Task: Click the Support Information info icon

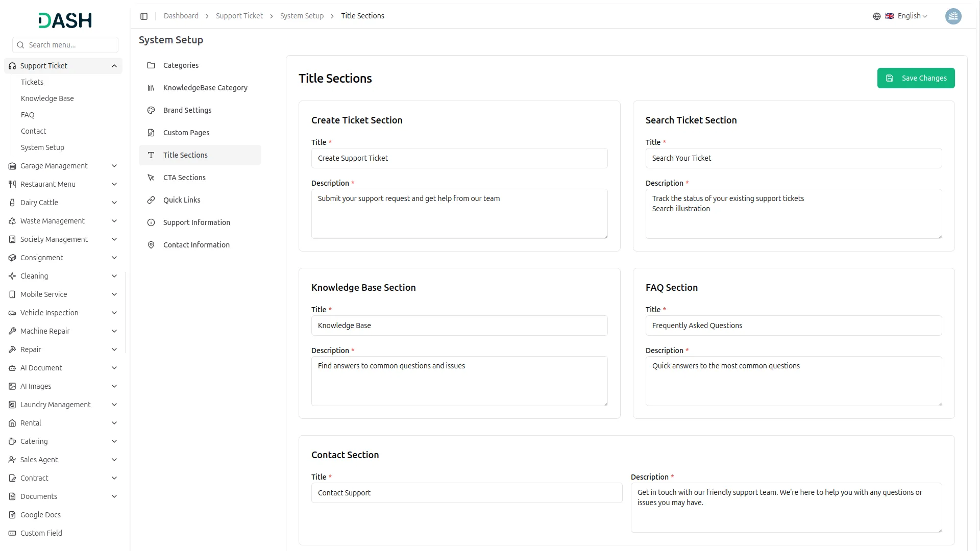Action: pyautogui.click(x=151, y=222)
